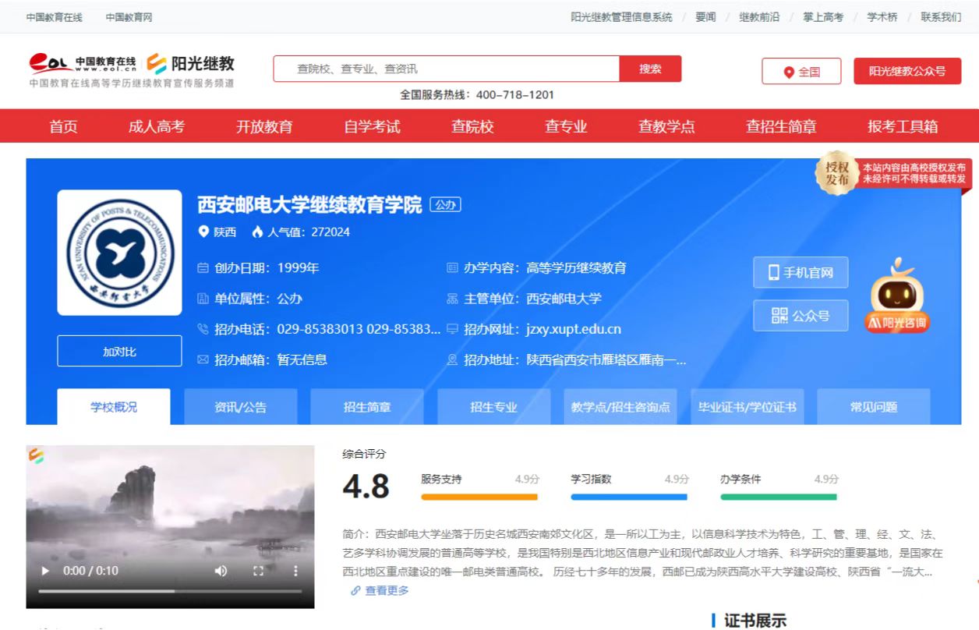Click the 联系我们 top link
This screenshot has width=979, height=630.
[941, 17]
